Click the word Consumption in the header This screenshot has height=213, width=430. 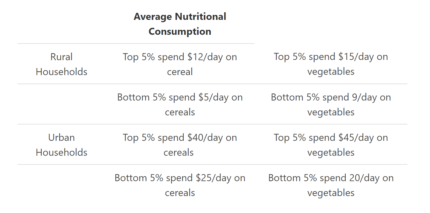pyautogui.click(x=180, y=32)
